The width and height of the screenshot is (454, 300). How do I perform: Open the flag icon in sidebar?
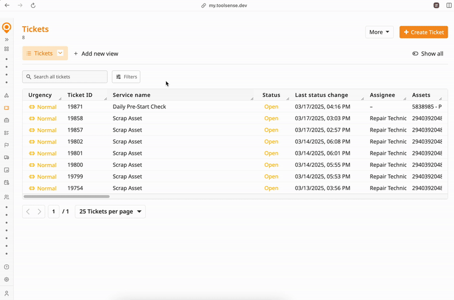coord(7,145)
